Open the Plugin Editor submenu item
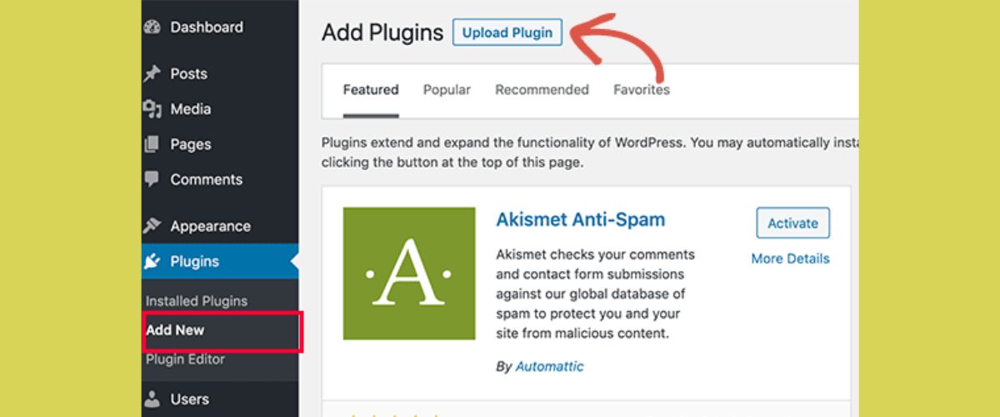Image resolution: width=1000 pixels, height=417 pixels. pyautogui.click(x=185, y=359)
